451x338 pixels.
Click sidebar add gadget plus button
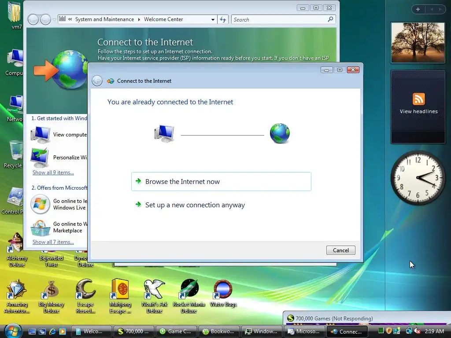coord(418,9)
